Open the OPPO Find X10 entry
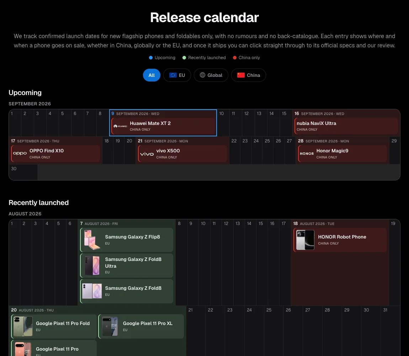Screen dimensions: 409x356 click(55, 153)
